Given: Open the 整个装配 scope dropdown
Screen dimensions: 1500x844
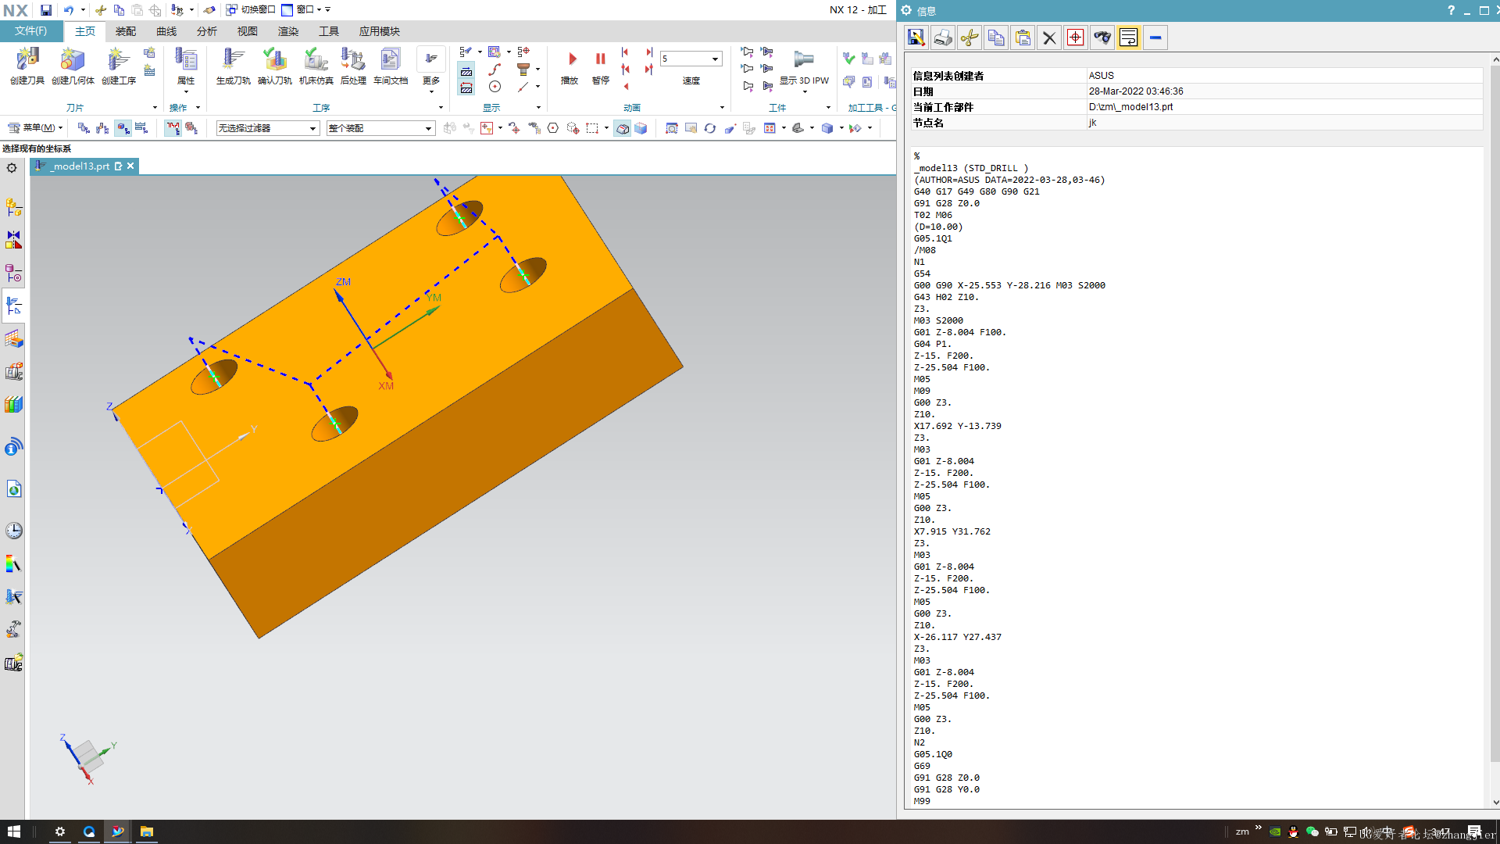Looking at the screenshot, I should [380, 128].
